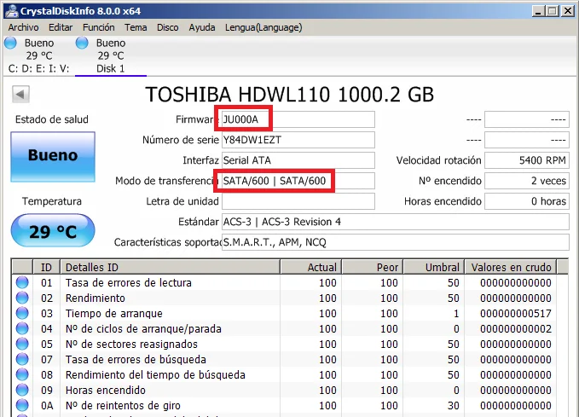Click the Umbral column header

point(433,267)
